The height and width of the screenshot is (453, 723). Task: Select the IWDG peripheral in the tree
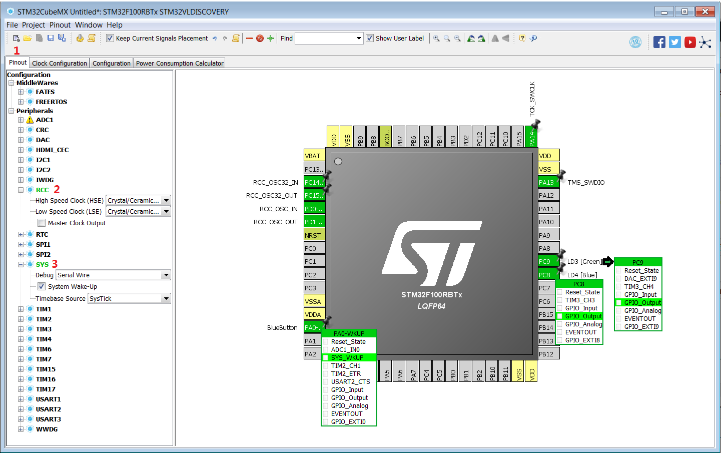(x=45, y=180)
